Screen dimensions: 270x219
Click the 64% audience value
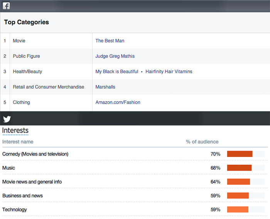tap(215, 182)
